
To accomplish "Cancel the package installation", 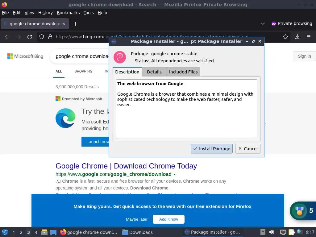I will coord(248,149).
